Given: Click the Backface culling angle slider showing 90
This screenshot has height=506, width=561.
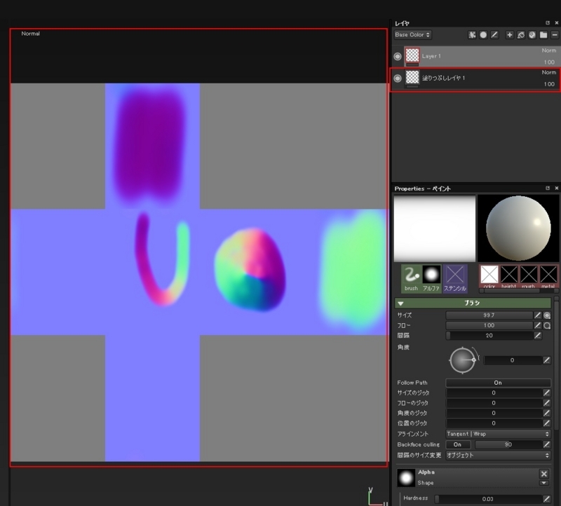Looking at the screenshot, I should click(508, 444).
